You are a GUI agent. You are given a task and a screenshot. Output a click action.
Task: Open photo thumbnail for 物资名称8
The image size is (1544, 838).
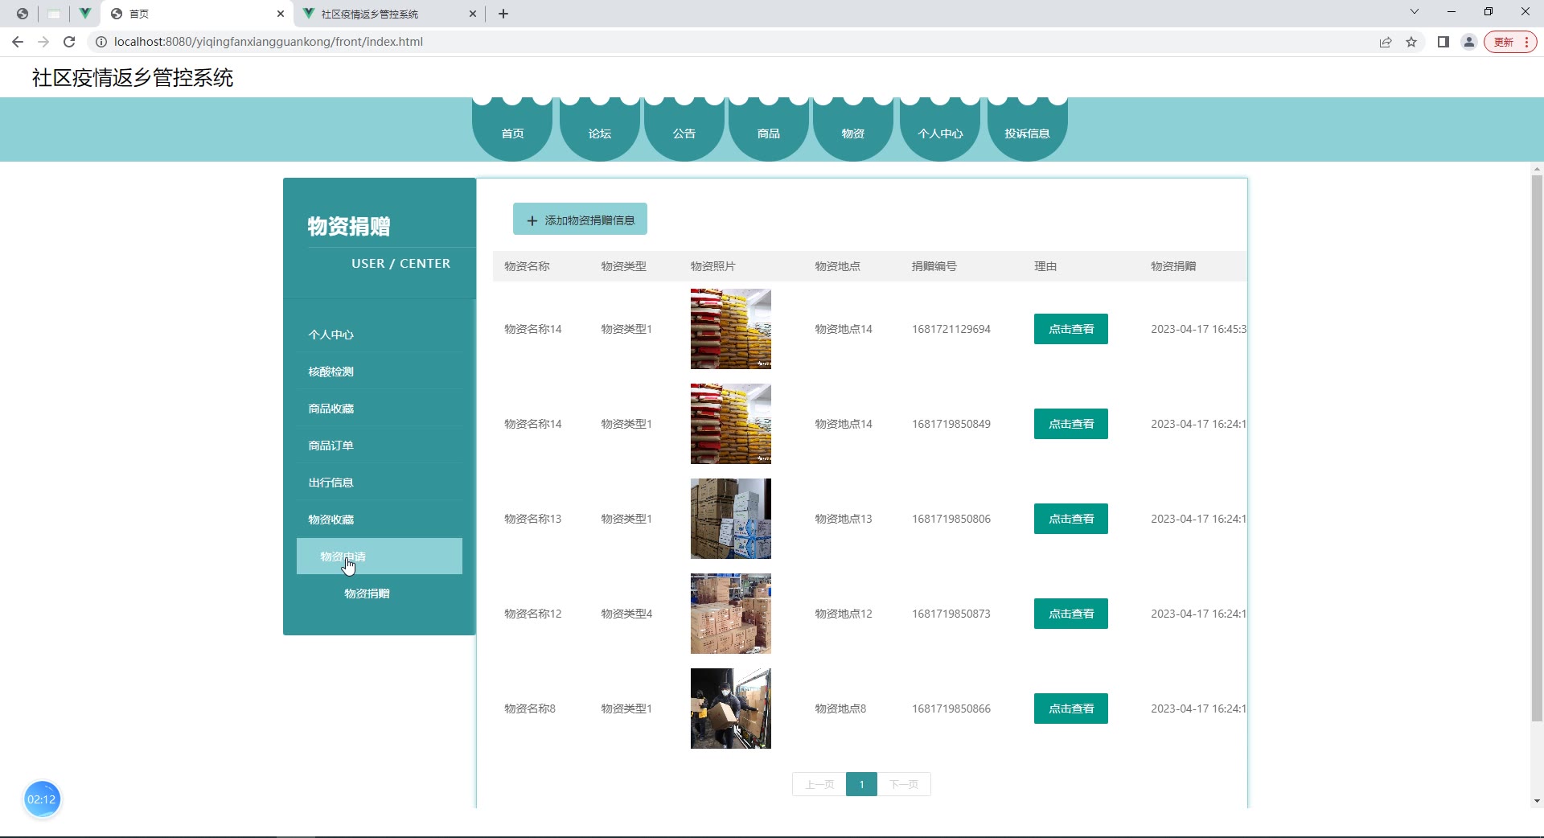pos(731,709)
